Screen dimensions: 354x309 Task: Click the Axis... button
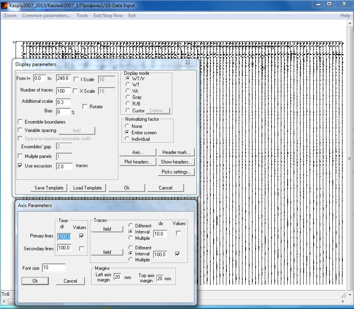coord(138,152)
